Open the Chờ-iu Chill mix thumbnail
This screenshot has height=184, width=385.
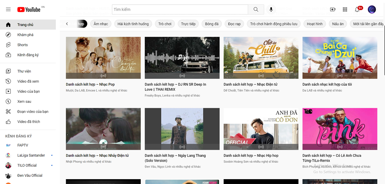[x=261, y=58]
